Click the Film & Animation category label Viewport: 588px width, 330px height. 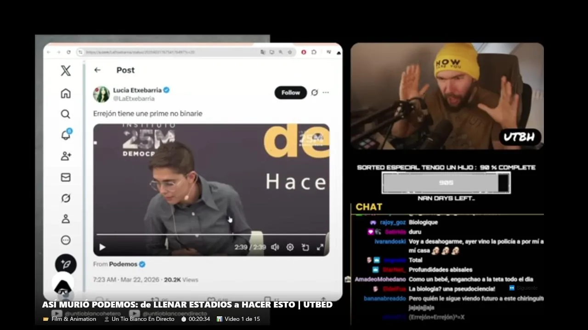[x=73, y=319]
